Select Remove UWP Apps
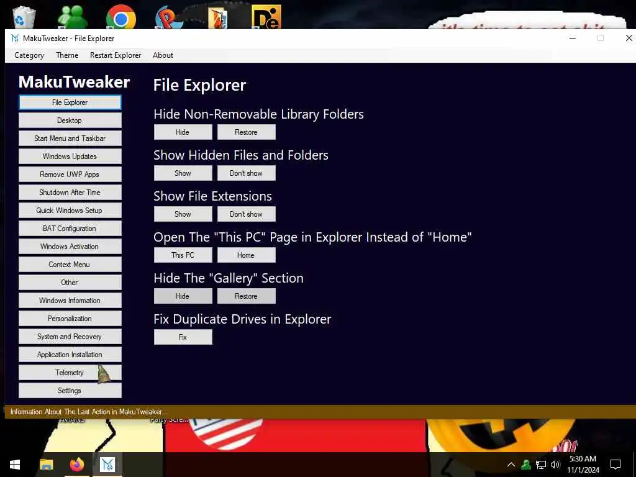Image resolution: width=636 pixels, height=477 pixels. (70, 175)
